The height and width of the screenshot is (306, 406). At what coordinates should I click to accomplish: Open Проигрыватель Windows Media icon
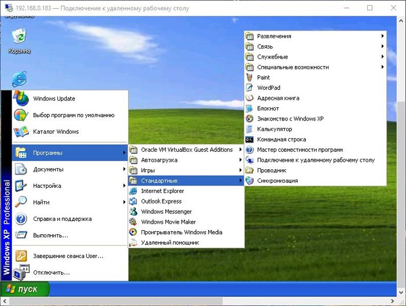133,232
